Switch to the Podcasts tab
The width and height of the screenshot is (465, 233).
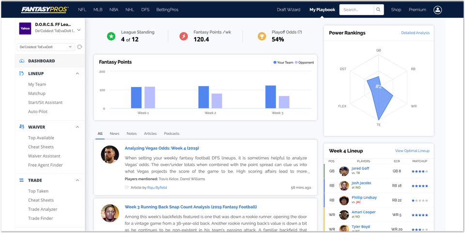pos(171,133)
